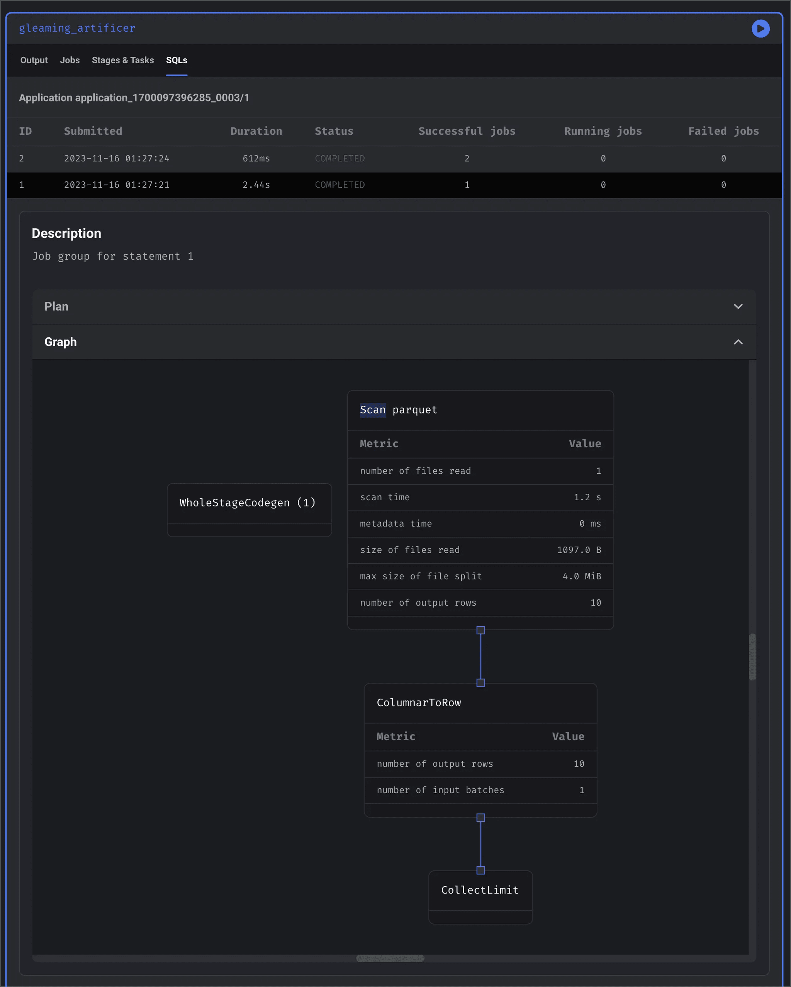Click the graph vertical scrollbar thumb

pos(752,657)
